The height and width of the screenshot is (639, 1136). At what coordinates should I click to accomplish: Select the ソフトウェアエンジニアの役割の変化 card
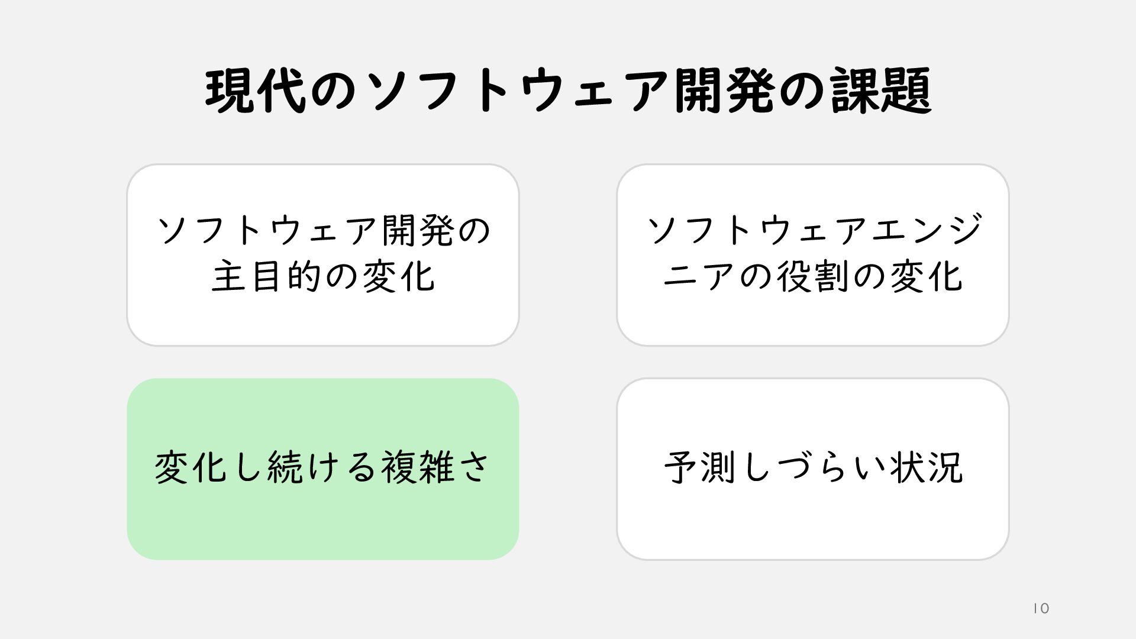[812, 319]
